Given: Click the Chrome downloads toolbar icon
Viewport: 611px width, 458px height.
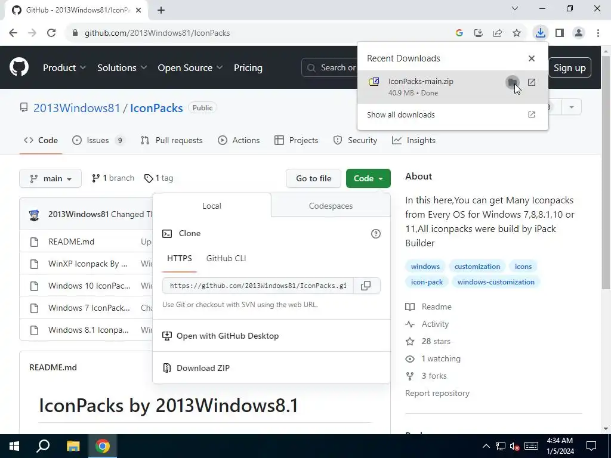Looking at the screenshot, I should click(x=540, y=33).
